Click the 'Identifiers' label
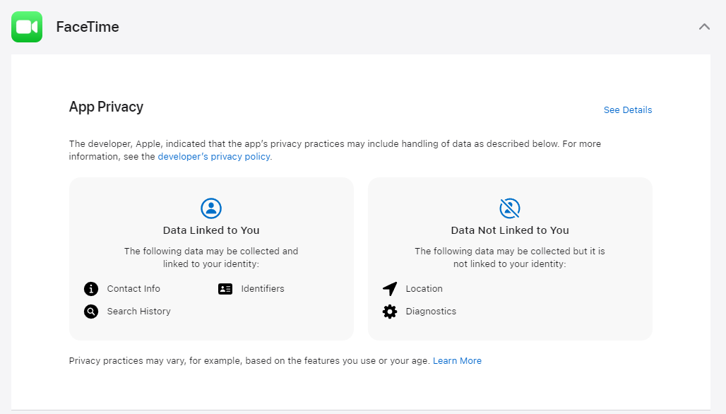The image size is (726, 414). 263,288
